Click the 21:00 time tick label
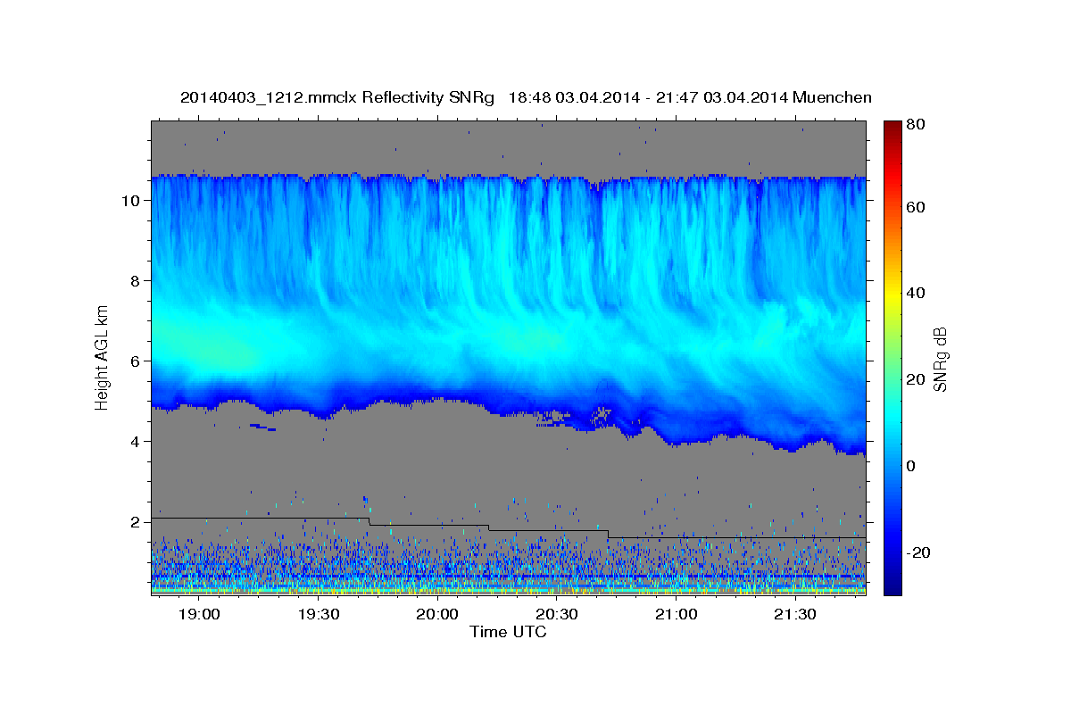This screenshot has height=714, width=1071. [x=676, y=614]
